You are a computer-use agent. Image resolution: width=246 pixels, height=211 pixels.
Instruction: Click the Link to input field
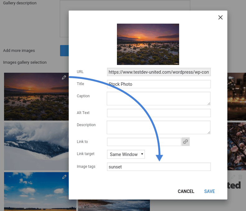144,142
